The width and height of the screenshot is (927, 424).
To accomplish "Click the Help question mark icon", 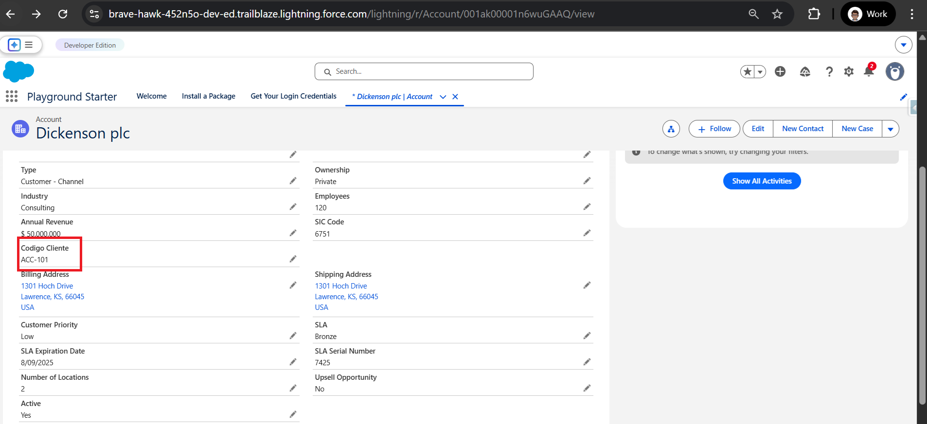I will pyautogui.click(x=829, y=72).
